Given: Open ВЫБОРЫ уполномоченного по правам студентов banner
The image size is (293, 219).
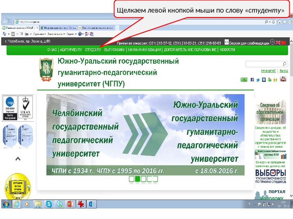Looking at the screenshot, I should tap(270, 176).
